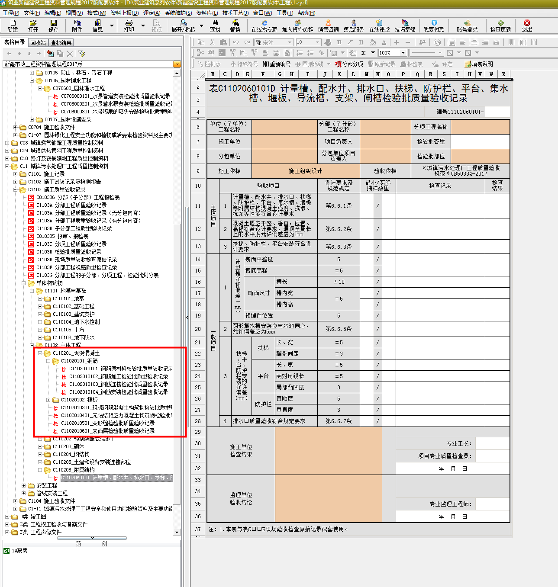
Task: Click the directory tree horizontal scrollbar
Action: click(x=92, y=539)
